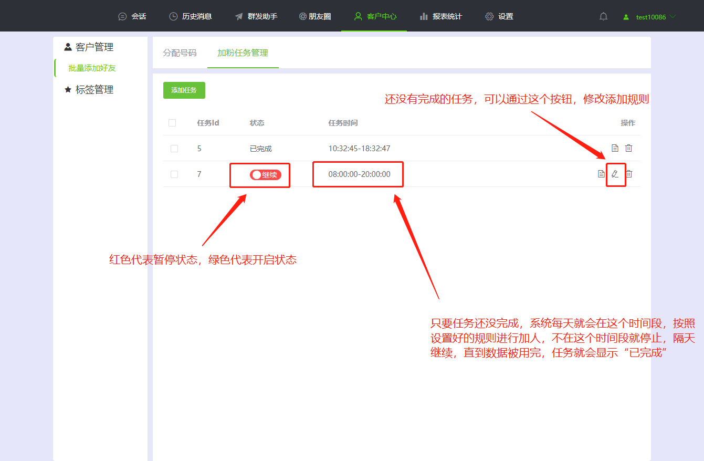The image size is (704, 461).
Task: Delete task 7 with its trash icon
Action: 629,174
